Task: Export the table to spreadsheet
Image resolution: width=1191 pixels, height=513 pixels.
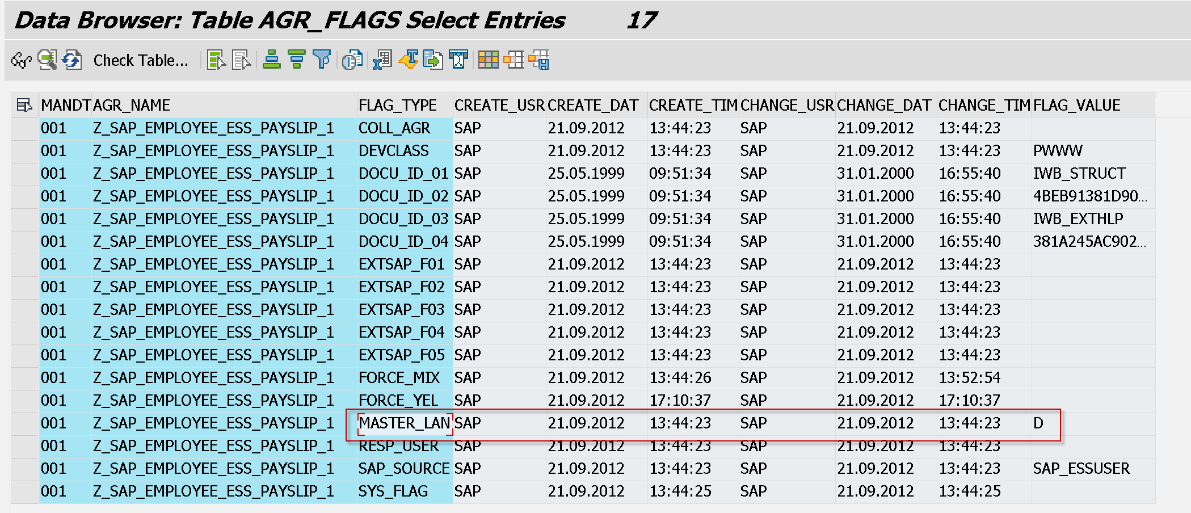Action: click(382, 60)
